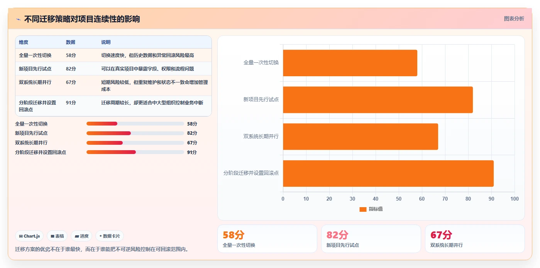Click the orange chart bar for 新项目先行试点
This screenshot has height=268, width=540.
(x=378, y=100)
